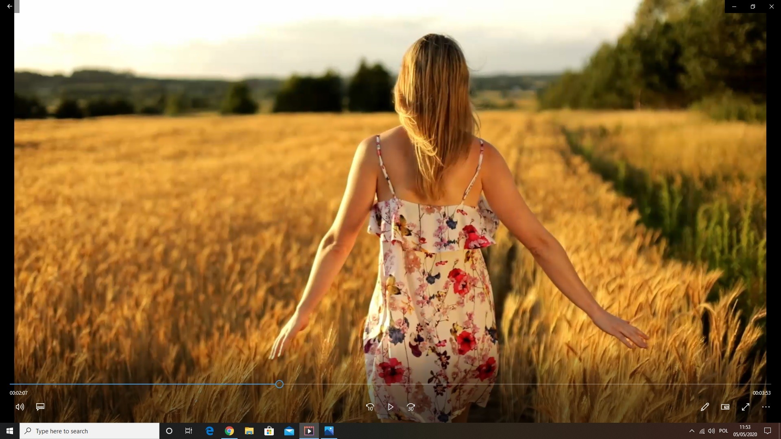Launch Google Chrome from the taskbar
781x439 pixels.
tap(229, 431)
